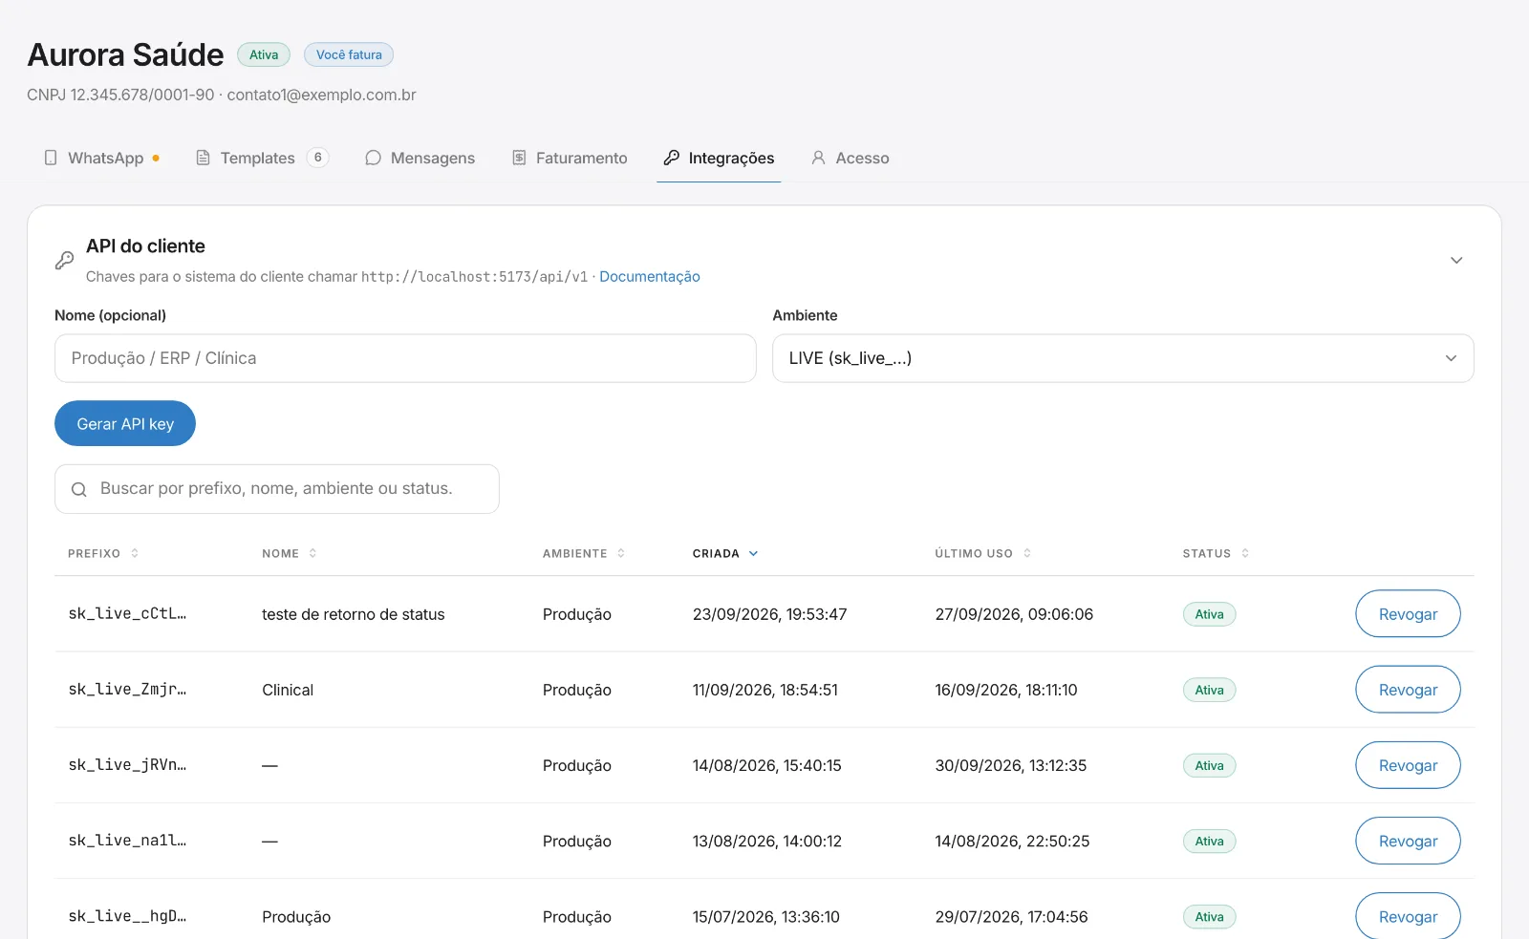Click the Ativa badge next to Aurora Saúde

click(264, 54)
